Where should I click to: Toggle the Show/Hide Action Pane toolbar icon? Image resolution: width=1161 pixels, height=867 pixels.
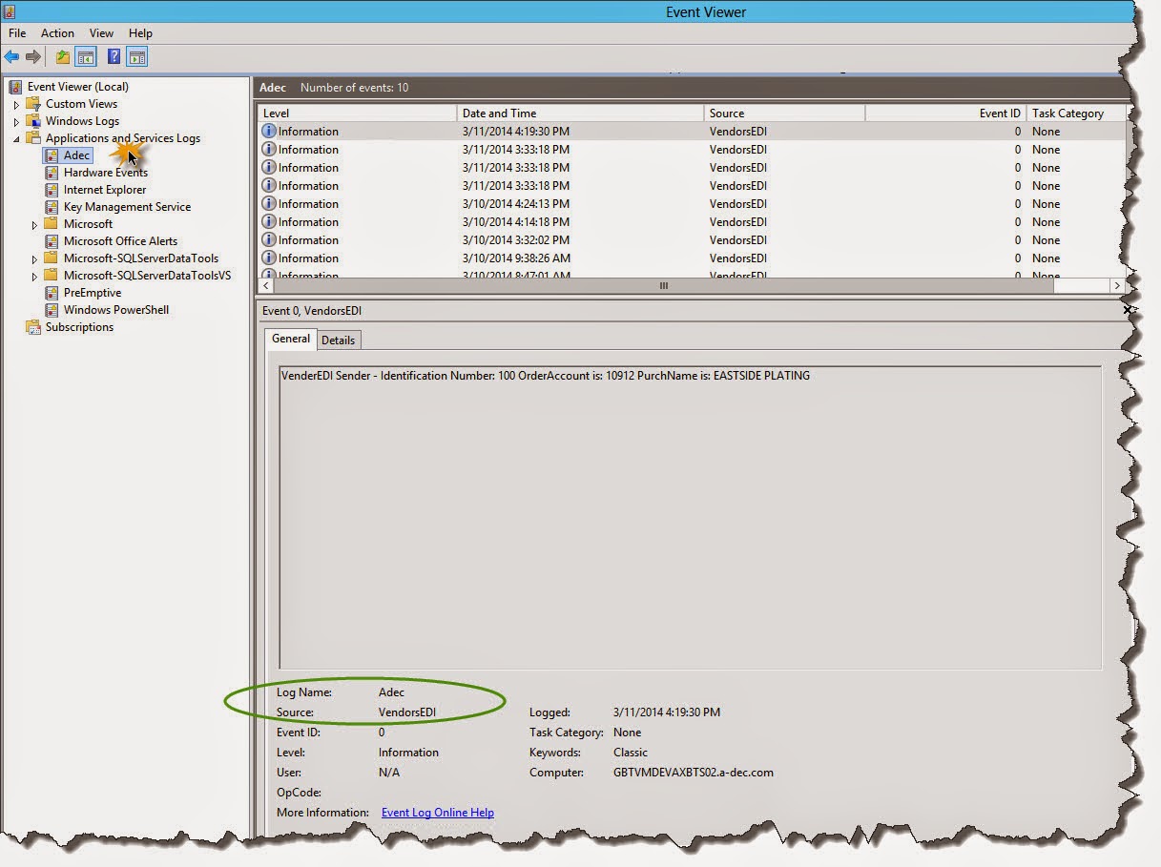(x=136, y=57)
